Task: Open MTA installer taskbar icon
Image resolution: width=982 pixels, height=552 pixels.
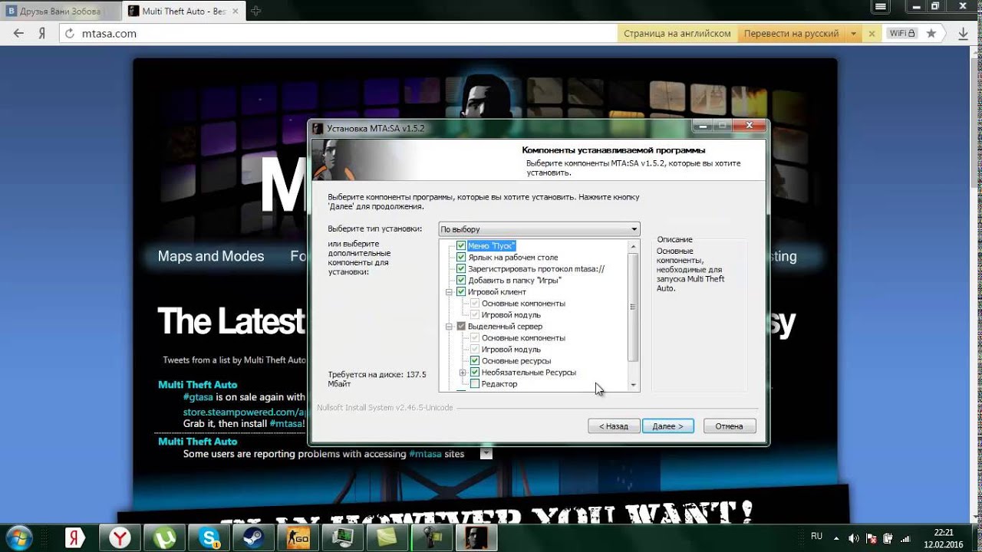Action: pos(476,537)
